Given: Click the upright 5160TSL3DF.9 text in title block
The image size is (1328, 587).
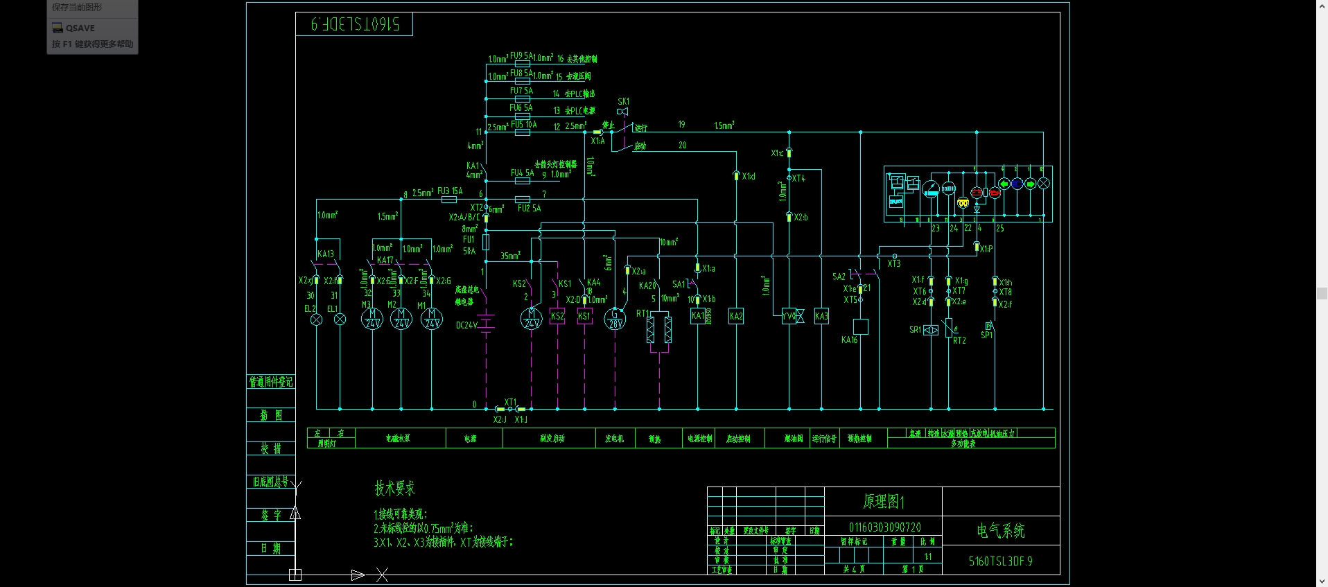Looking at the screenshot, I should coord(1001,561).
